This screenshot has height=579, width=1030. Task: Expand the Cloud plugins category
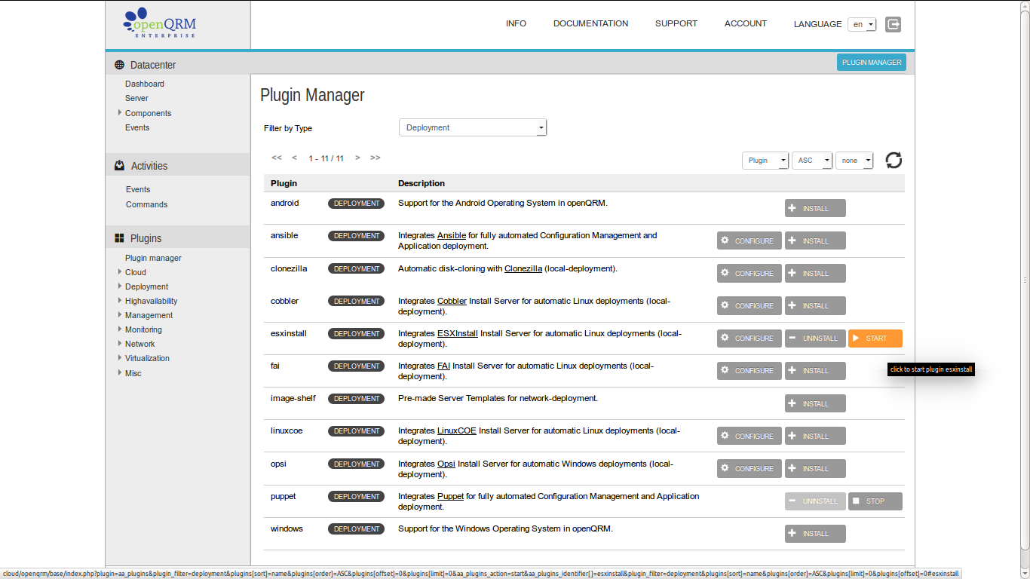tap(120, 271)
